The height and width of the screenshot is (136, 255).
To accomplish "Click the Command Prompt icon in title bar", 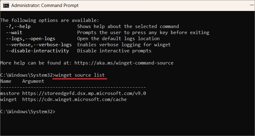I will 6,5.
